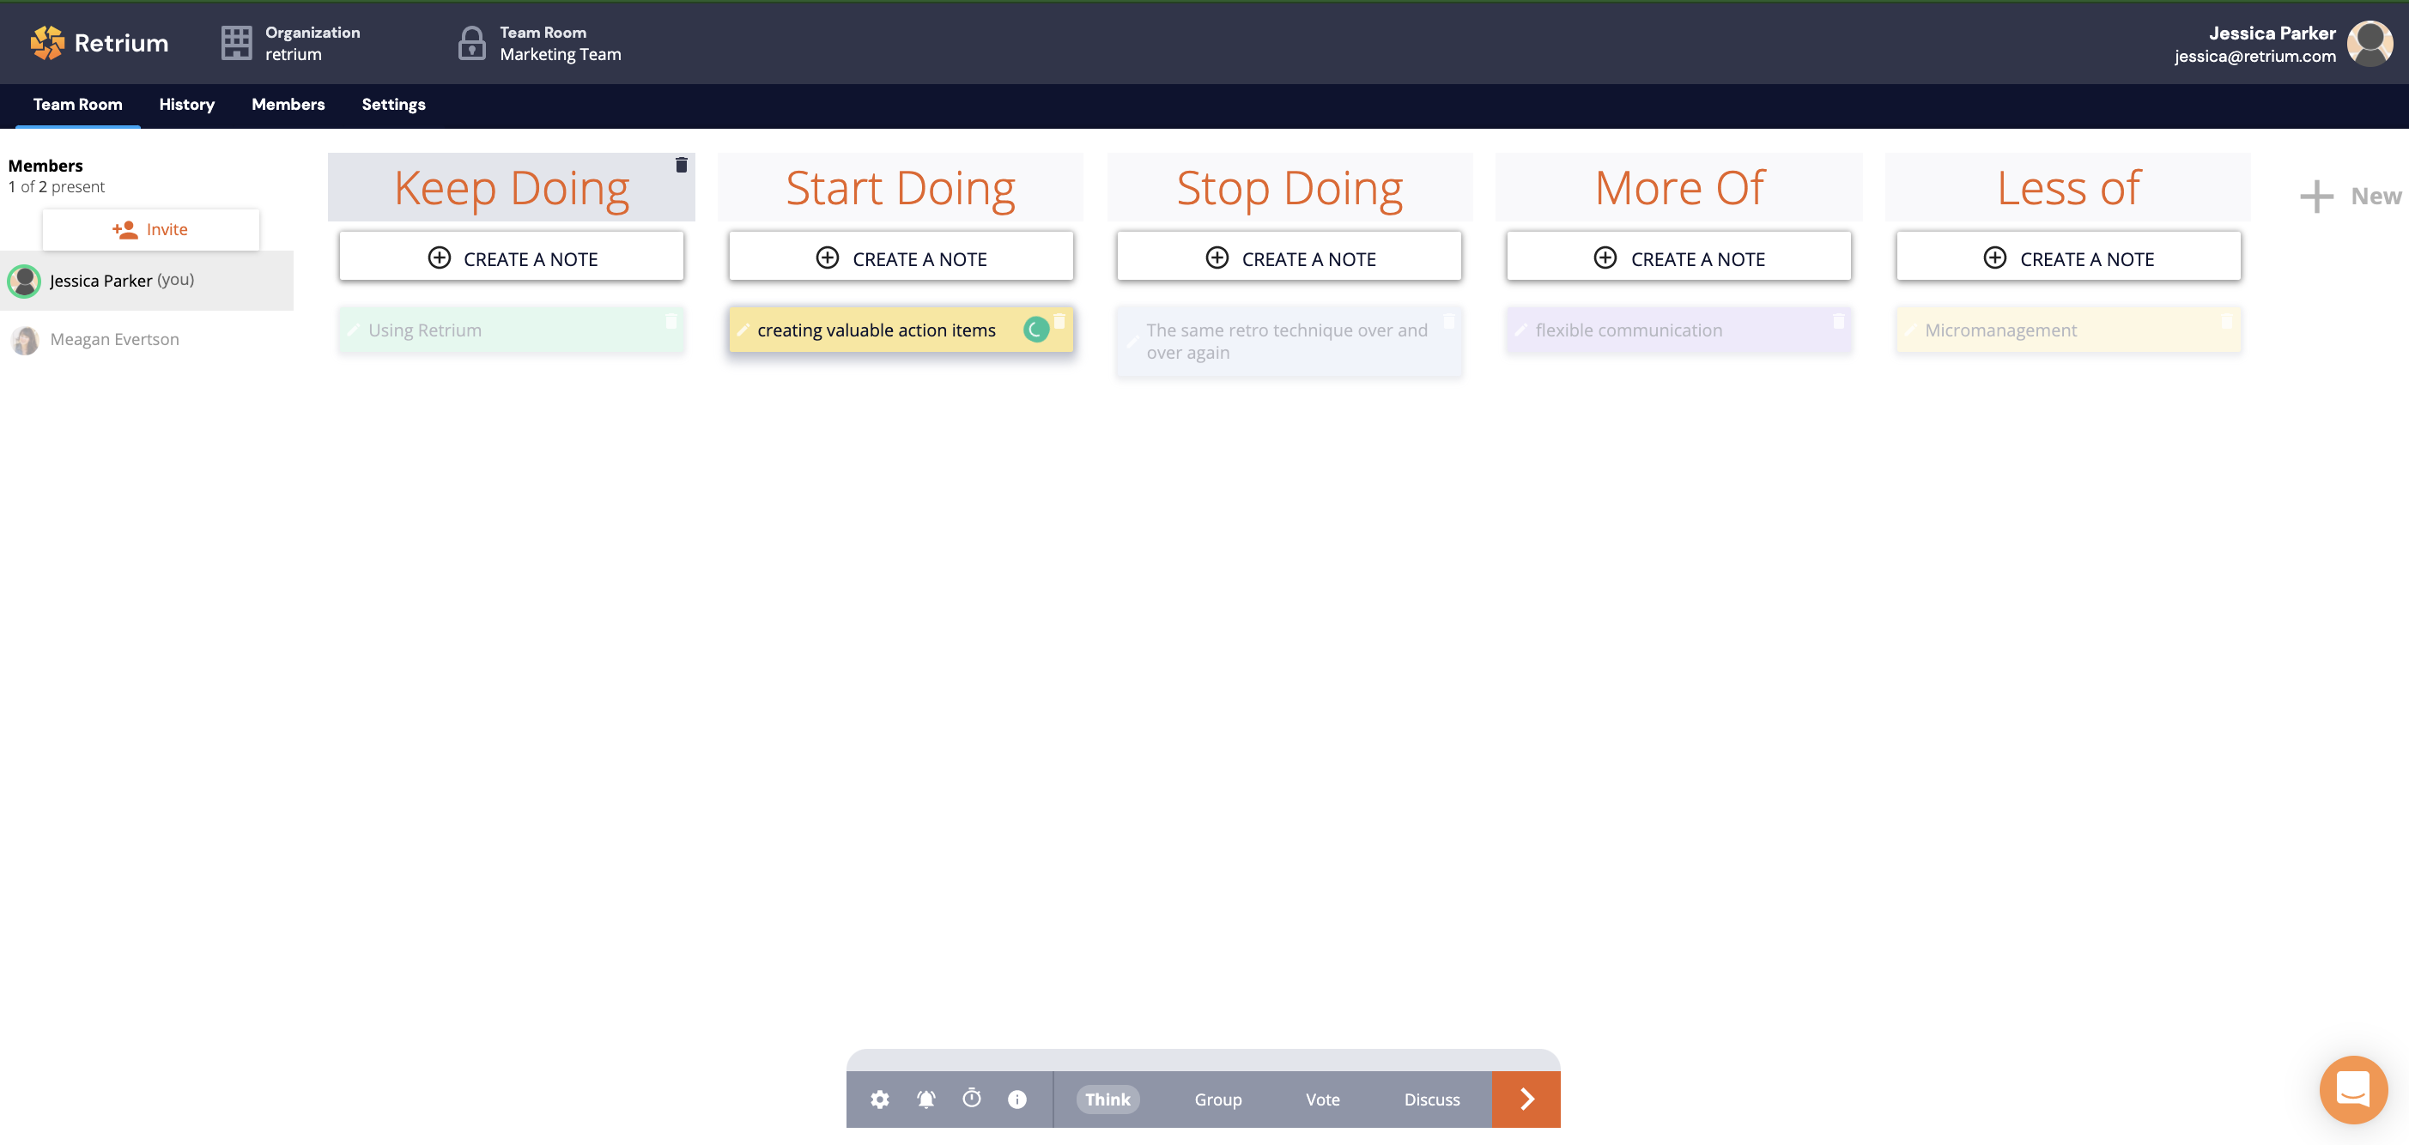
Task: Advance to next phase arrow
Action: [1526, 1100]
